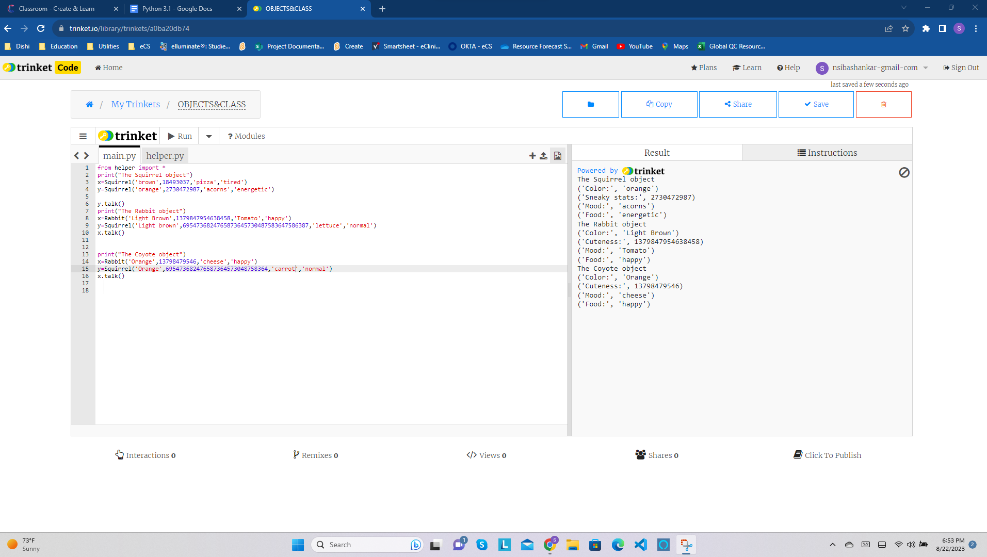Edit the OBJECTS&CLASS title

pos(212,104)
